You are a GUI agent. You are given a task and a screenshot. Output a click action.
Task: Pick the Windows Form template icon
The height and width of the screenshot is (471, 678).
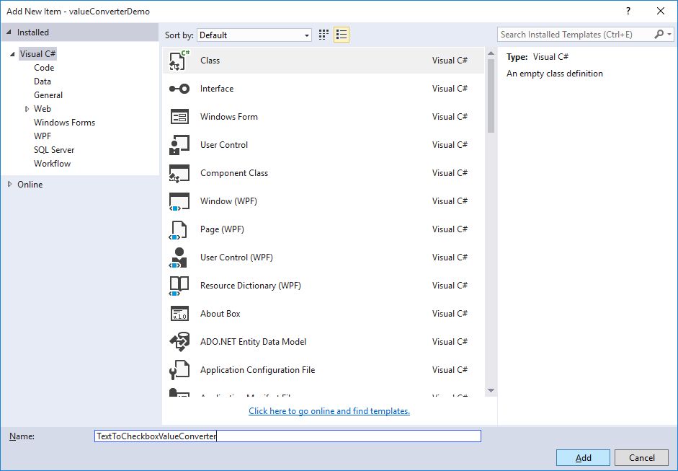(x=179, y=117)
